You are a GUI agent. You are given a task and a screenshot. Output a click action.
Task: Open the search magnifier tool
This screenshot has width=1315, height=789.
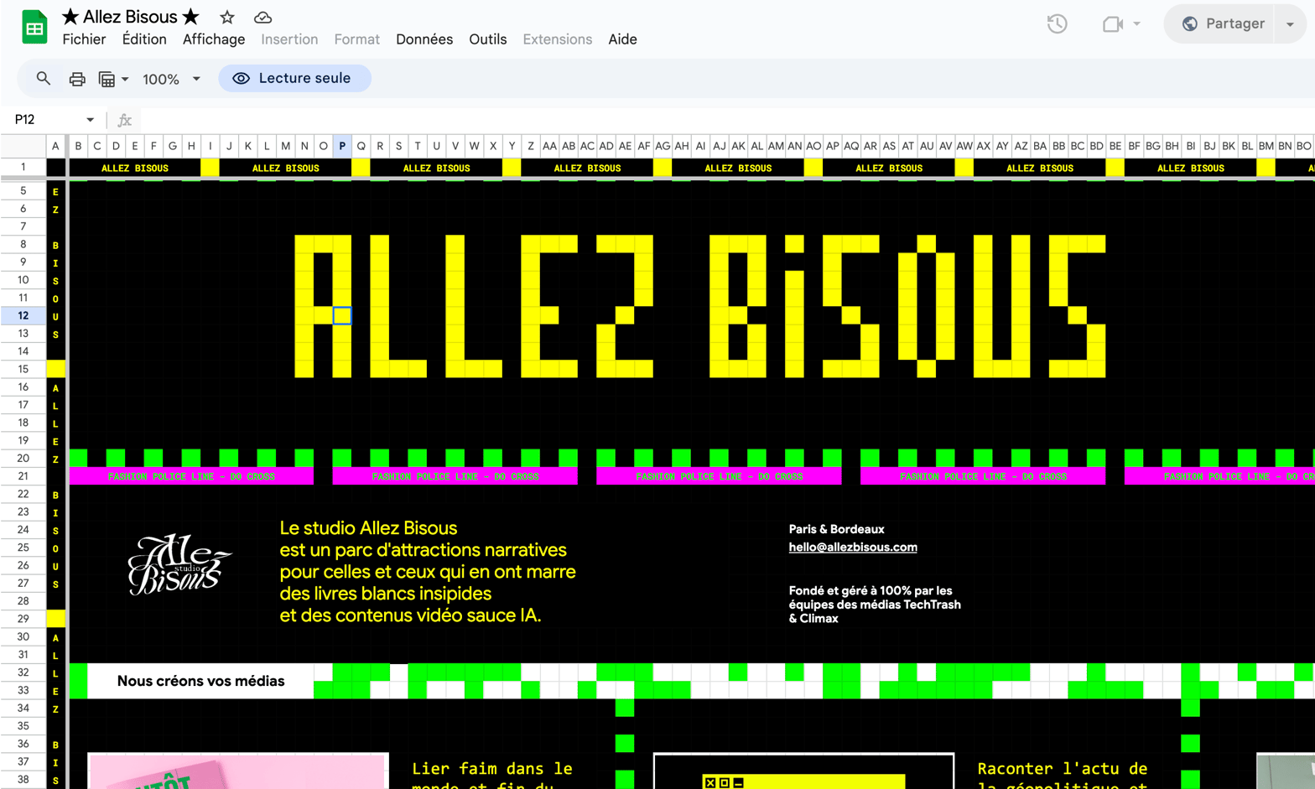44,79
